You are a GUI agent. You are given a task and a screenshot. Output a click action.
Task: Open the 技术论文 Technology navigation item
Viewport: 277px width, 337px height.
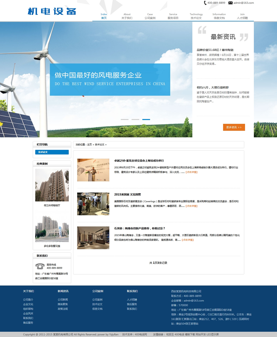click(196, 16)
